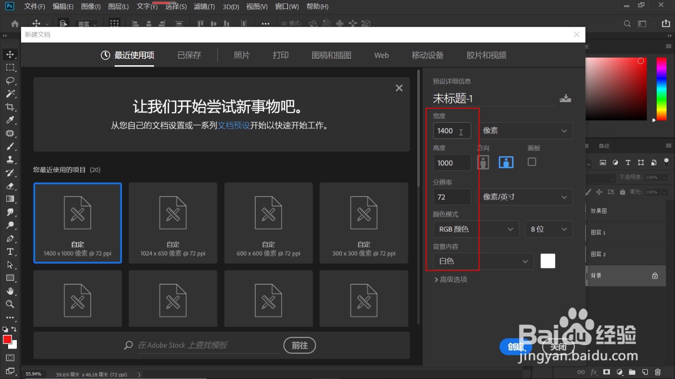Activate the Hand tool

10,291
